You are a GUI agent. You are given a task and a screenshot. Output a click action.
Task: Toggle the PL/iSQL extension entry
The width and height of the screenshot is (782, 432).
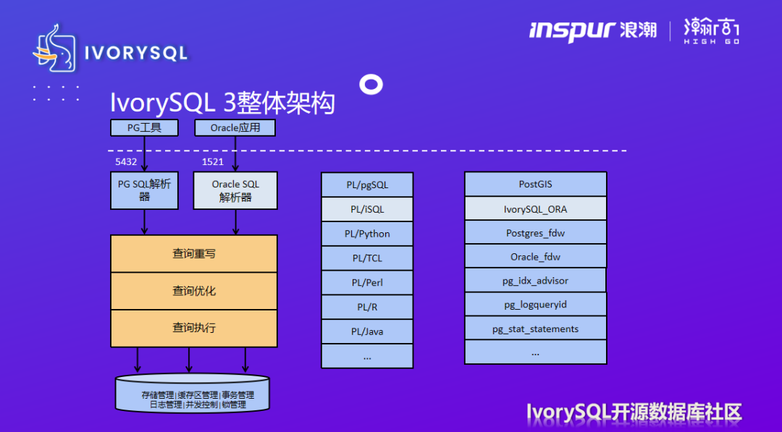pyautogui.click(x=366, y=208)
